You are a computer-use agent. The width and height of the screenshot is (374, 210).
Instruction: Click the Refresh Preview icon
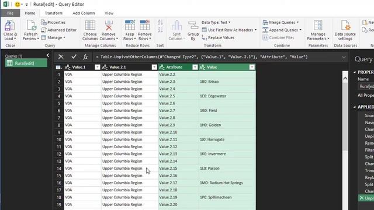[x=31, y=26]
